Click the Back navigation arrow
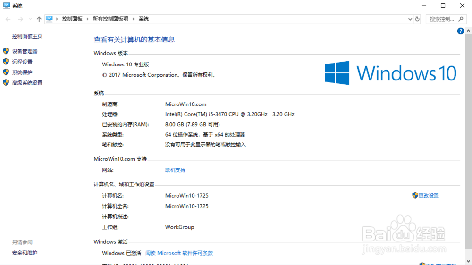This screenshot has height=265, width=472. (x=8, y=19)
